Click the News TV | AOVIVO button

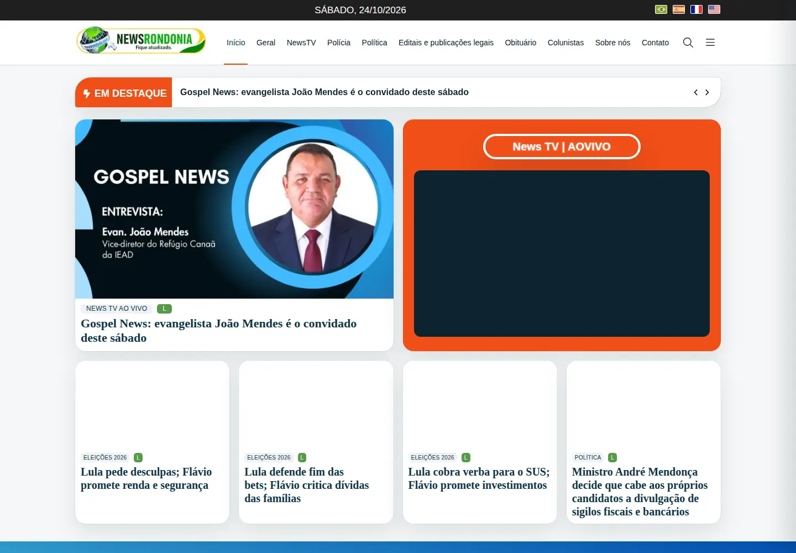562,147
